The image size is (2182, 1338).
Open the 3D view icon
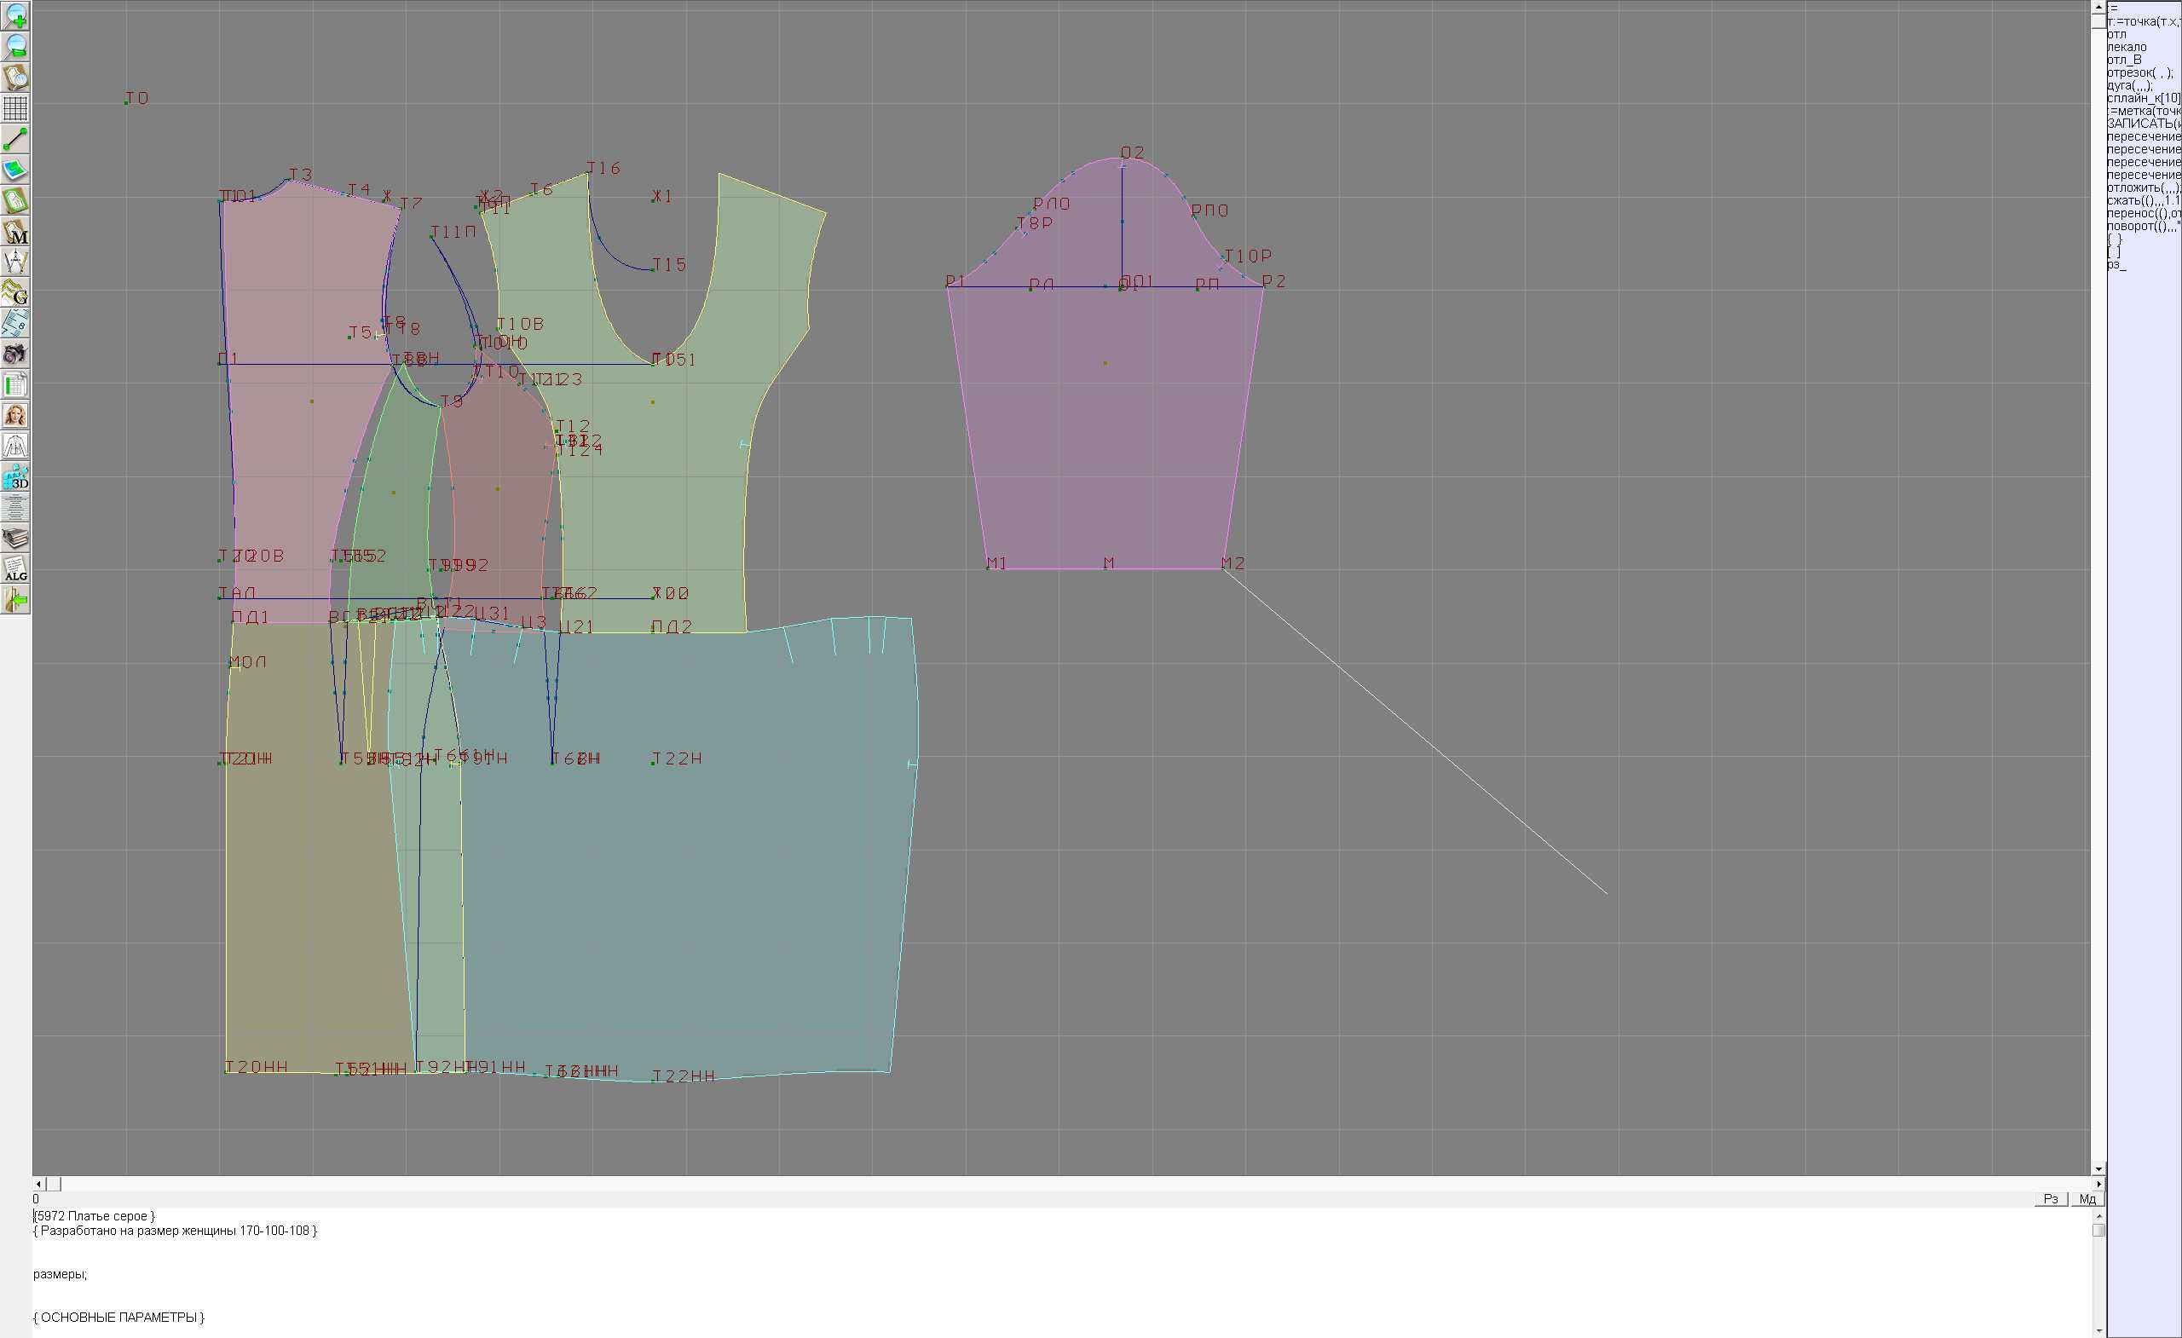point(15,476)
